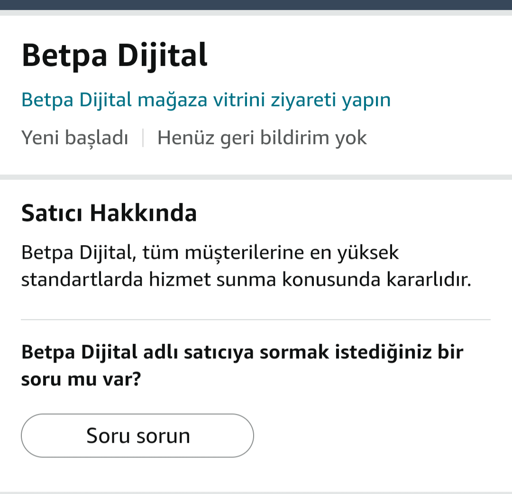Click the gray band separating the two cards
Viewport: 512px width, 494px height.
(256, 177)
